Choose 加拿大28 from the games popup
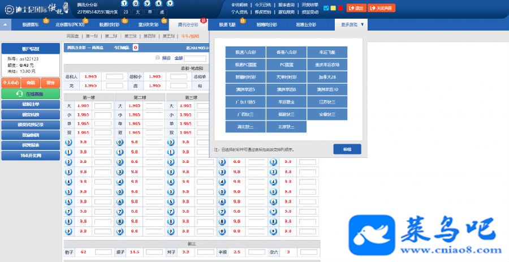Viewport: 509px width, 262px height. pyautogui.click(x=327, y=78)
